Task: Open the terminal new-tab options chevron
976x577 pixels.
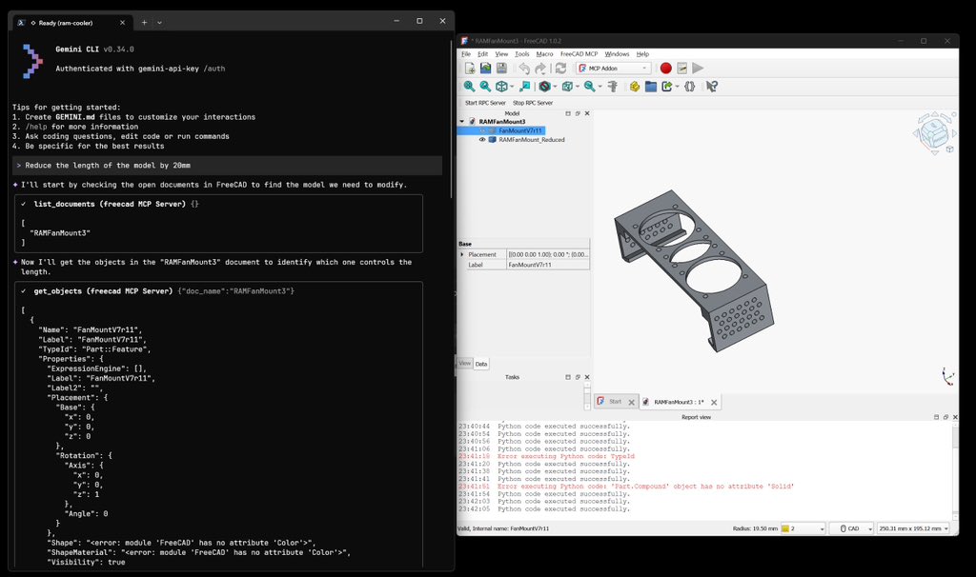Action: tap(159, 23)
